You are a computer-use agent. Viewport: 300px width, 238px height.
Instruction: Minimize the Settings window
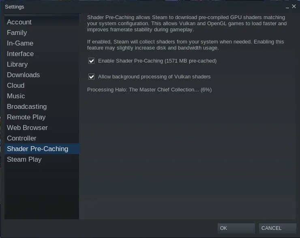pos(287,7)
